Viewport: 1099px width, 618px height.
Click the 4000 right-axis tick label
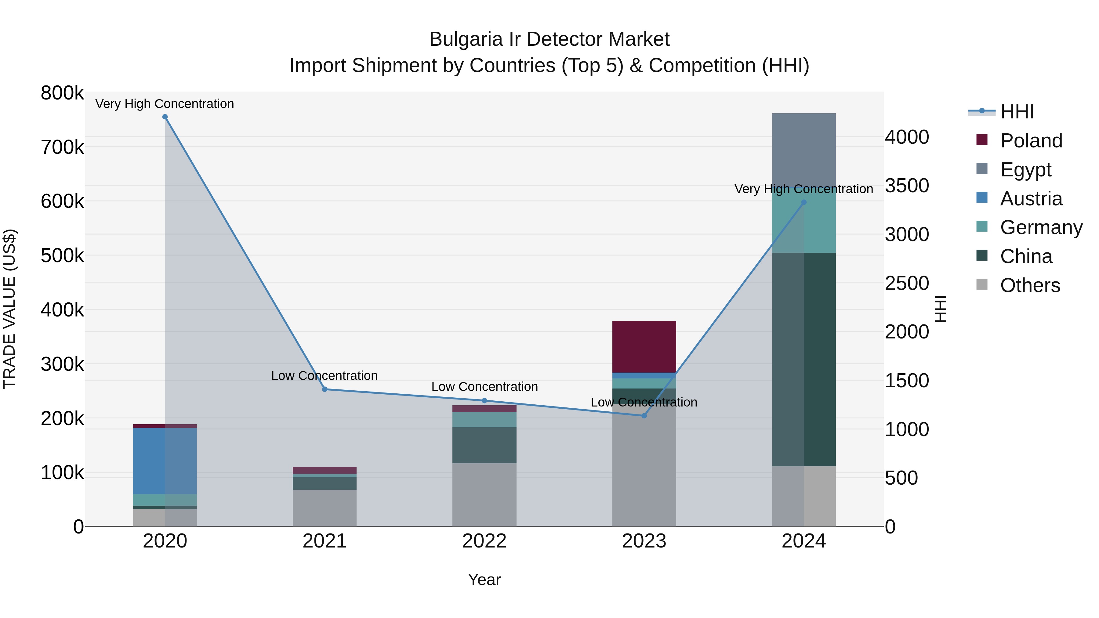pyautogui.click(x=907, y=137)
